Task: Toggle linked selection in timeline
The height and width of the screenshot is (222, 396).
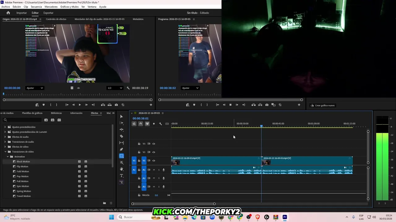Action: tap(147, 124)
